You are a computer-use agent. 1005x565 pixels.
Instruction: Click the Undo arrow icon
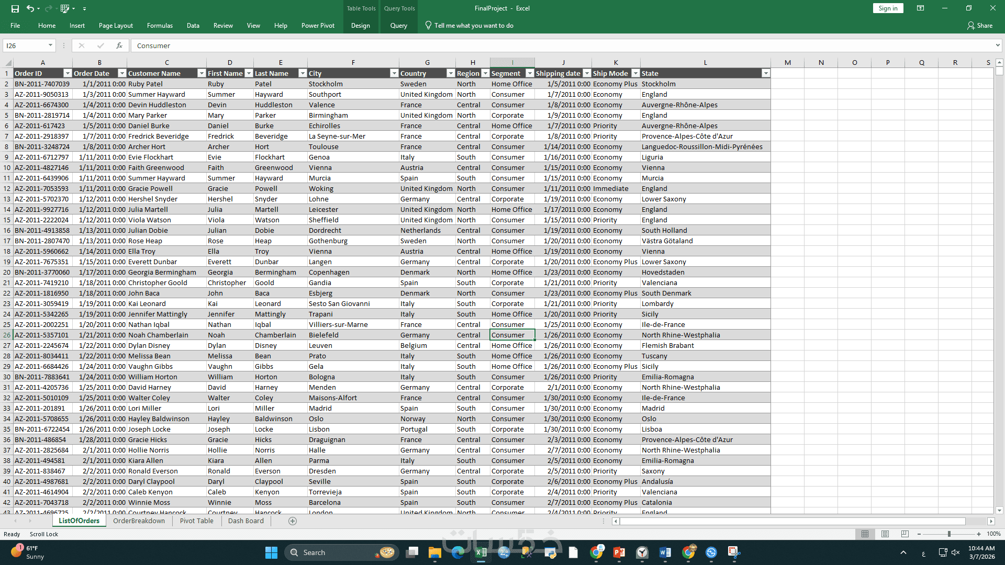[x=30, y=8]
